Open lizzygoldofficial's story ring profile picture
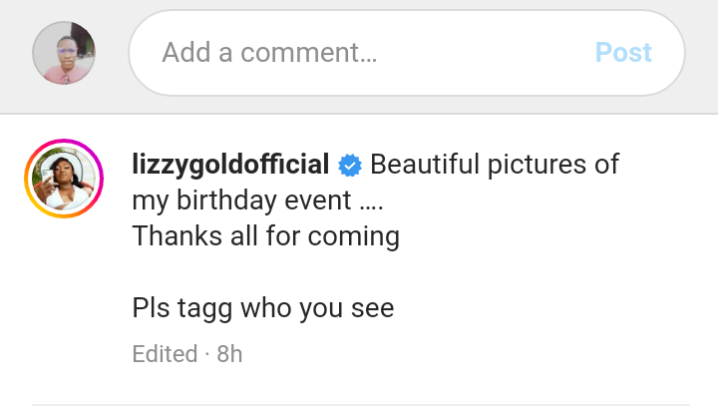The image size is (718, 406). [x=64, y=179]
